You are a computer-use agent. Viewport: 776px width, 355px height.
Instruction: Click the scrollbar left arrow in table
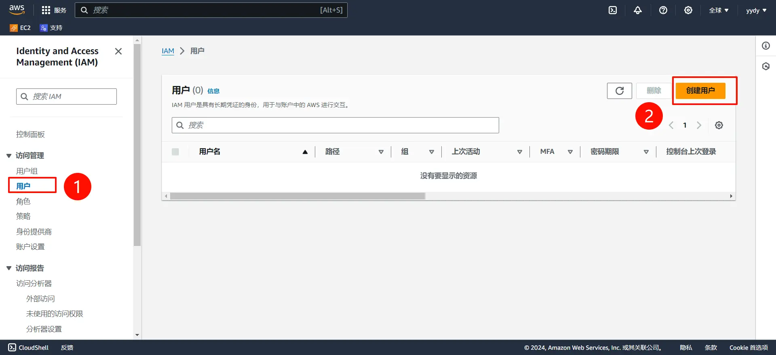click(x=166, y=196)
